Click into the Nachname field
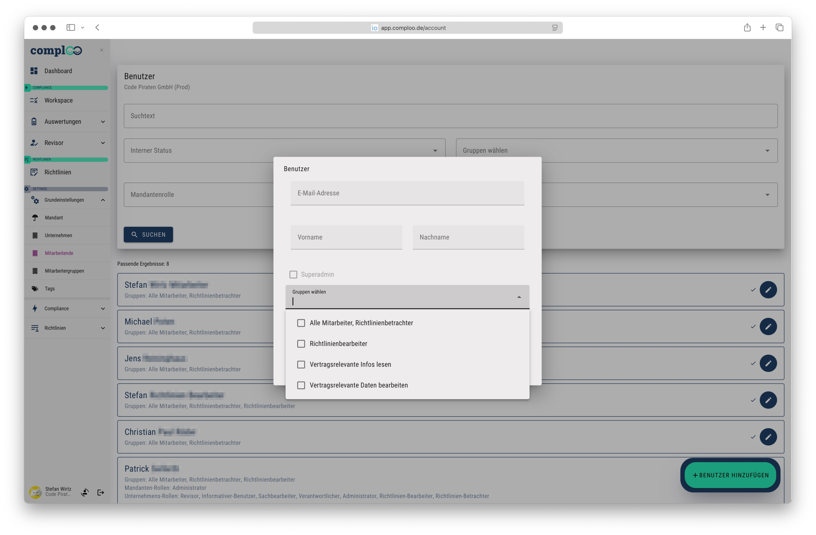 click(468, 237)
